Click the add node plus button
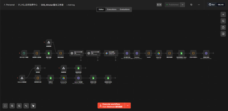Viewport: 228px width, 111px height. (223, 15)
